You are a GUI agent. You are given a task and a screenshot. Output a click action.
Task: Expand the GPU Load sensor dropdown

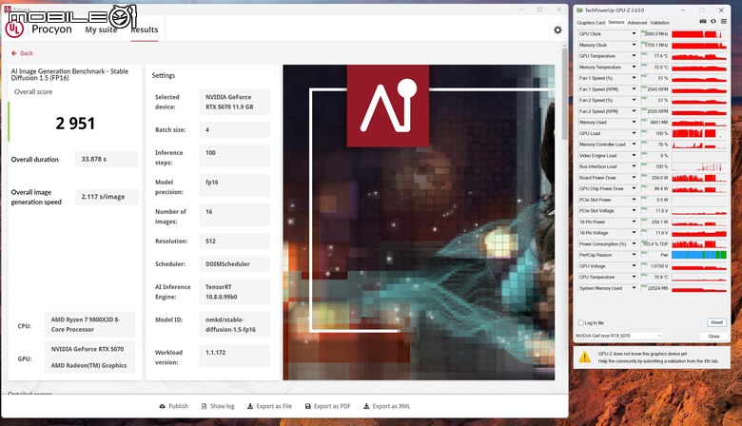[x=634, y=133]
